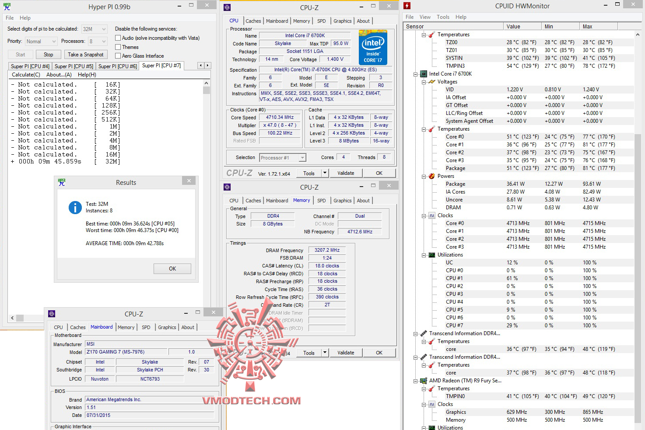Collapse the Powers branch in HWMonitor
645x430 pixels.
[x=424, y=176]
